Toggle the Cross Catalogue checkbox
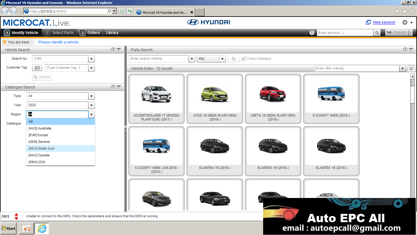Viewport: 417px width, 235px height. [244, 59]
